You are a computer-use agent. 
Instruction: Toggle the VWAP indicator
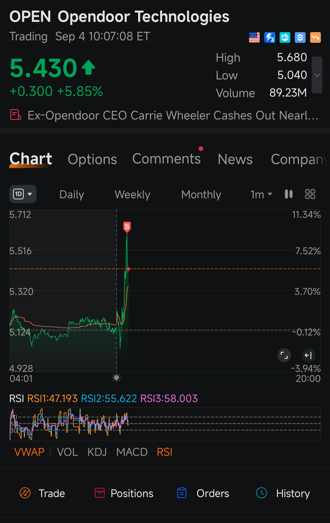pos(29,452)
